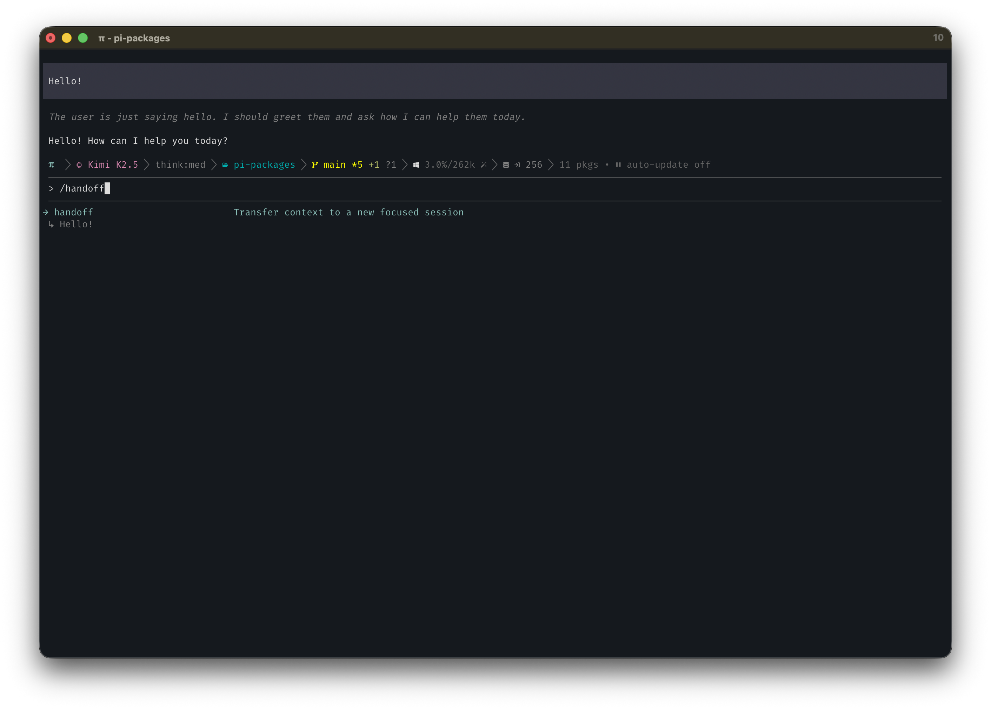Click the think:med status segment
The width and height of the screenshot is (991, 710).
180,165
